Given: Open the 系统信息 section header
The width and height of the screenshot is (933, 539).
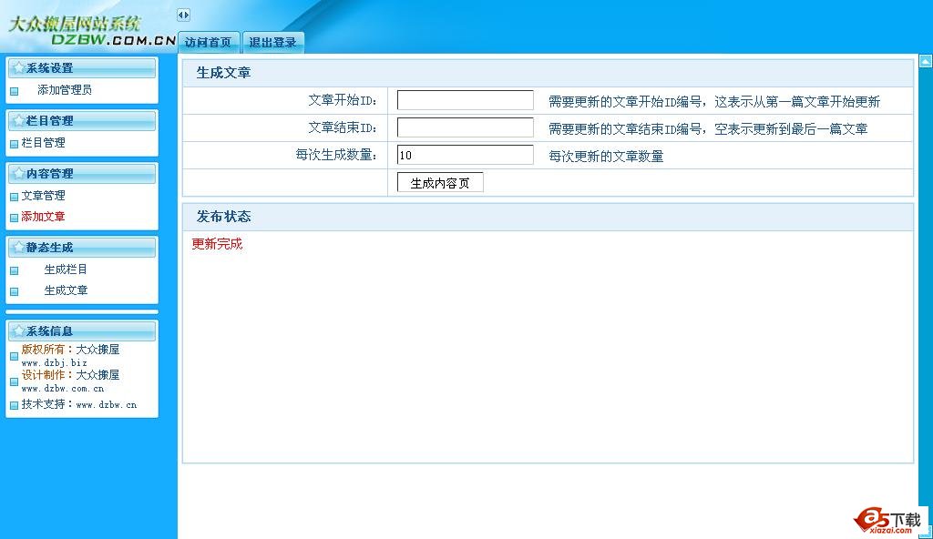Looking at the screenshot, I should [82, 331].
